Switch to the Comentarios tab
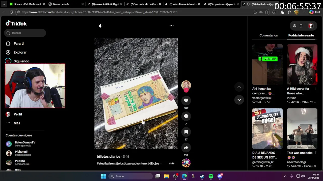The width and height of the screenshot is (323, 181). [x=268, y=35]
